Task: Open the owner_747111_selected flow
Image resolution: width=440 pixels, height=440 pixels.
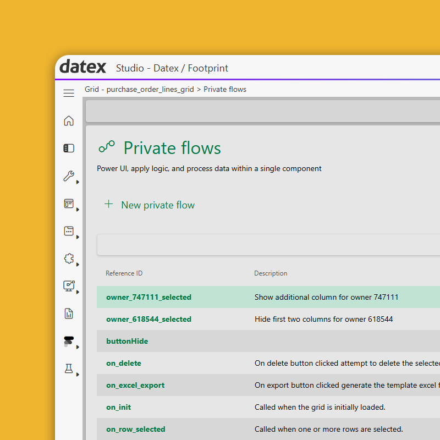Action: (148, 297)
